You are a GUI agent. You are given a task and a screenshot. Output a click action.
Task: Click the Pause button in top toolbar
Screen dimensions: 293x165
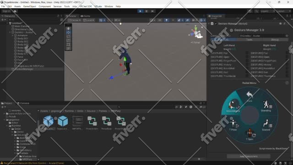[146, 11]
